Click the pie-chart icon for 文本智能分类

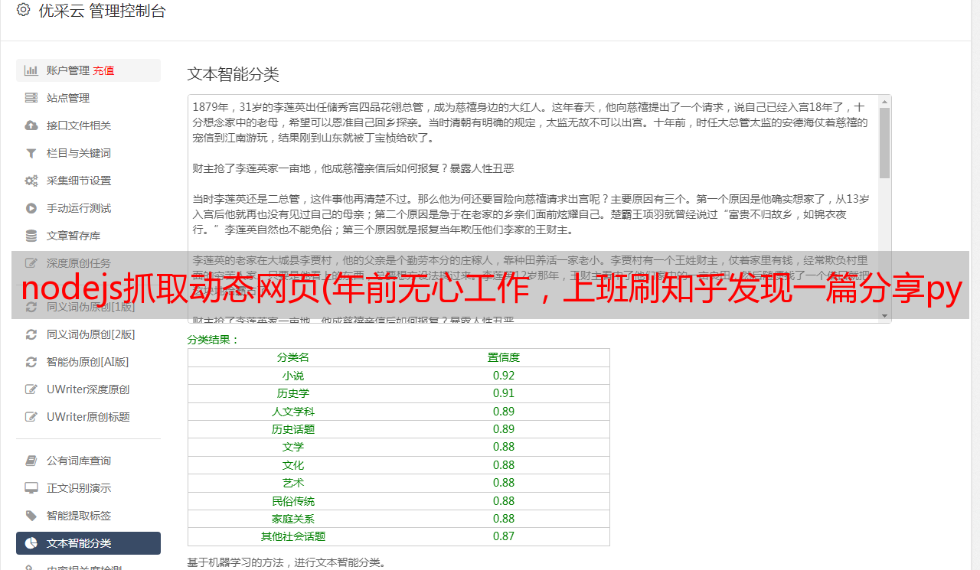pyautogui.click(x=31, y=543)
